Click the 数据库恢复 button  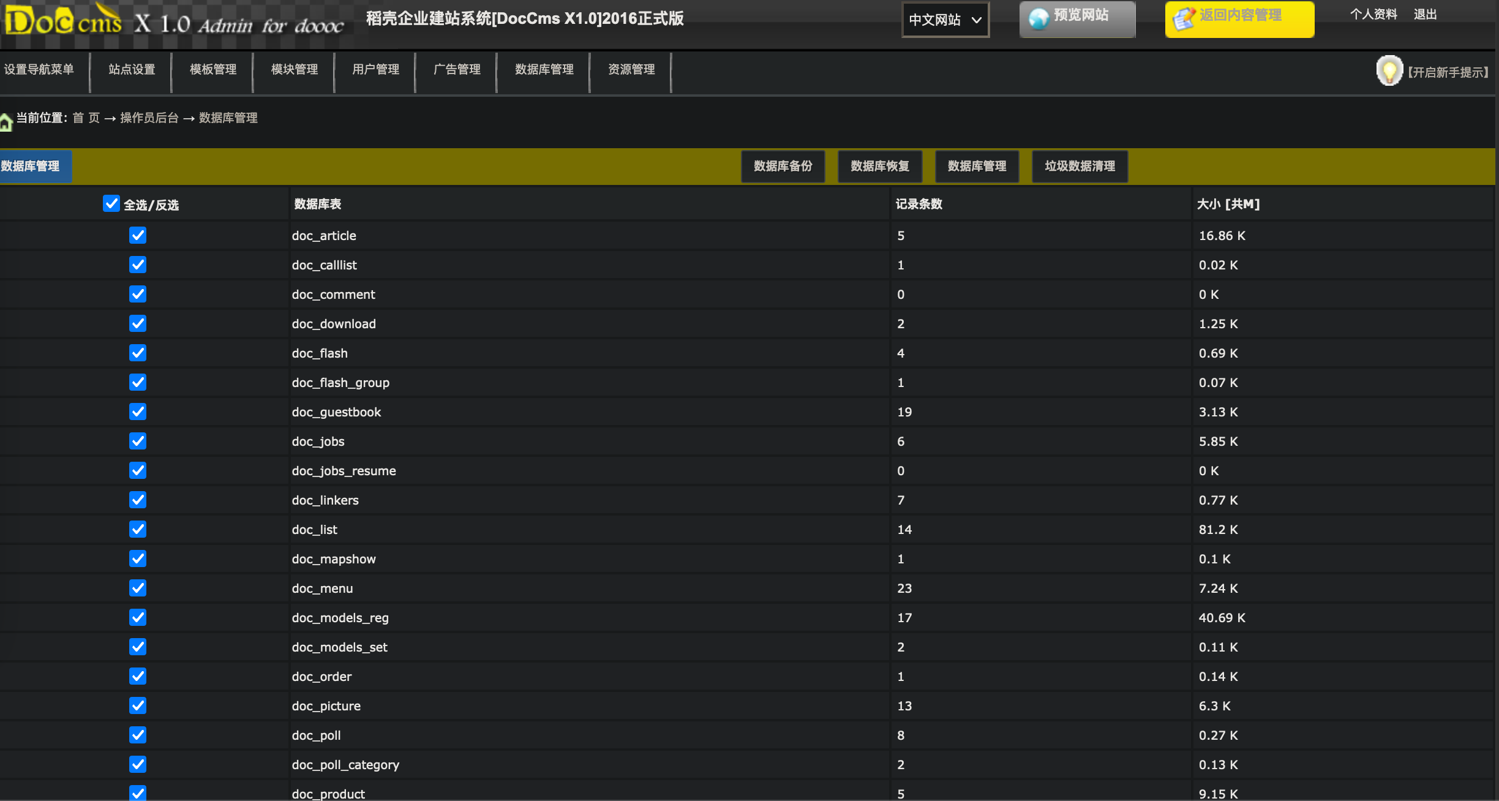point(879,167)
